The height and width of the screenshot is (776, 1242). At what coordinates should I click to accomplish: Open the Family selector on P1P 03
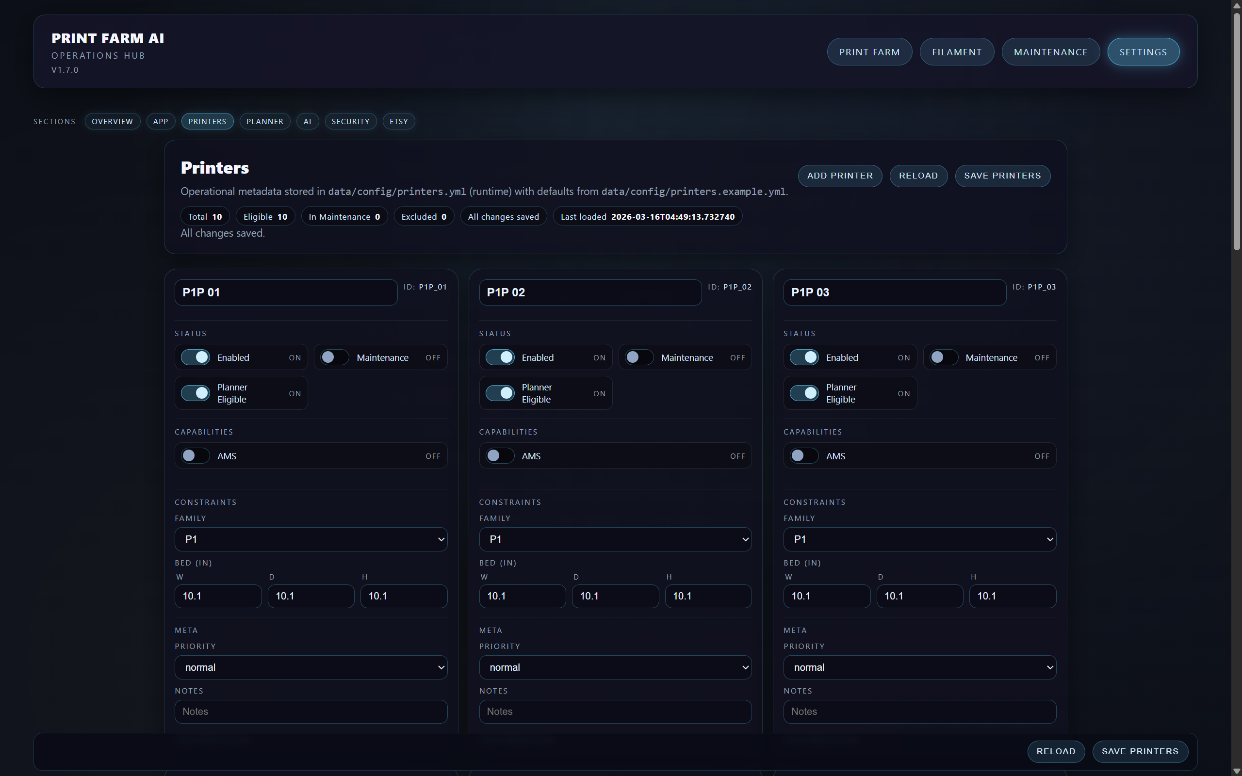[919, 539]
